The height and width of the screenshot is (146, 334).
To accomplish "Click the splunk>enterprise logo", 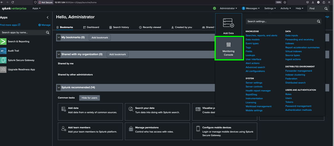I will [x=14, y=9].
